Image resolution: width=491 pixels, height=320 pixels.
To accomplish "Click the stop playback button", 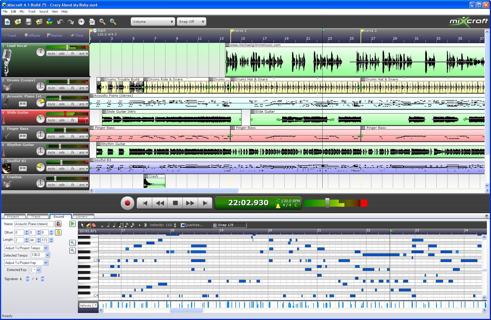I will point(175,203).
